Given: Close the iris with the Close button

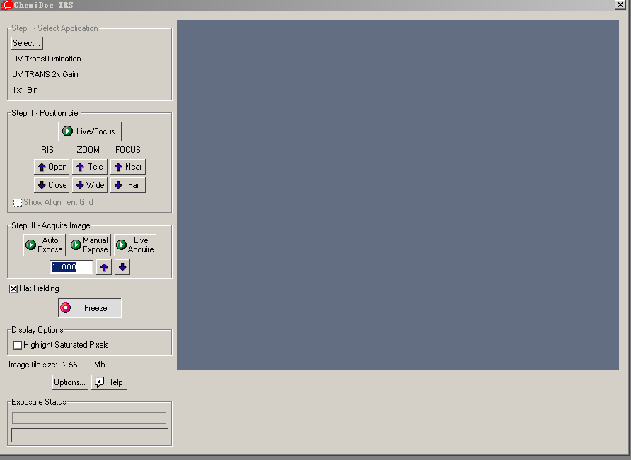Looking at the screenshot, I should [x=52, y=185].
